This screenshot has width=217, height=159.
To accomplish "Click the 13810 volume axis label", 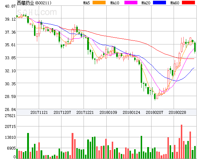I will 10,137.
